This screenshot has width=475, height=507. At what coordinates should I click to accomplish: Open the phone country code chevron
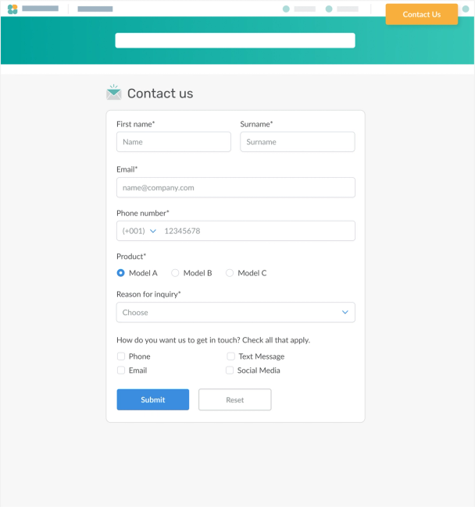point(153,231)
